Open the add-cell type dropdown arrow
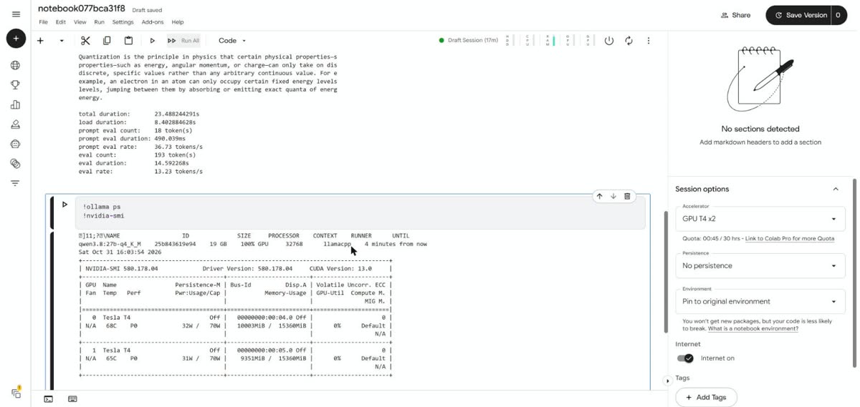The image size is (860, 407). point(62,41)
